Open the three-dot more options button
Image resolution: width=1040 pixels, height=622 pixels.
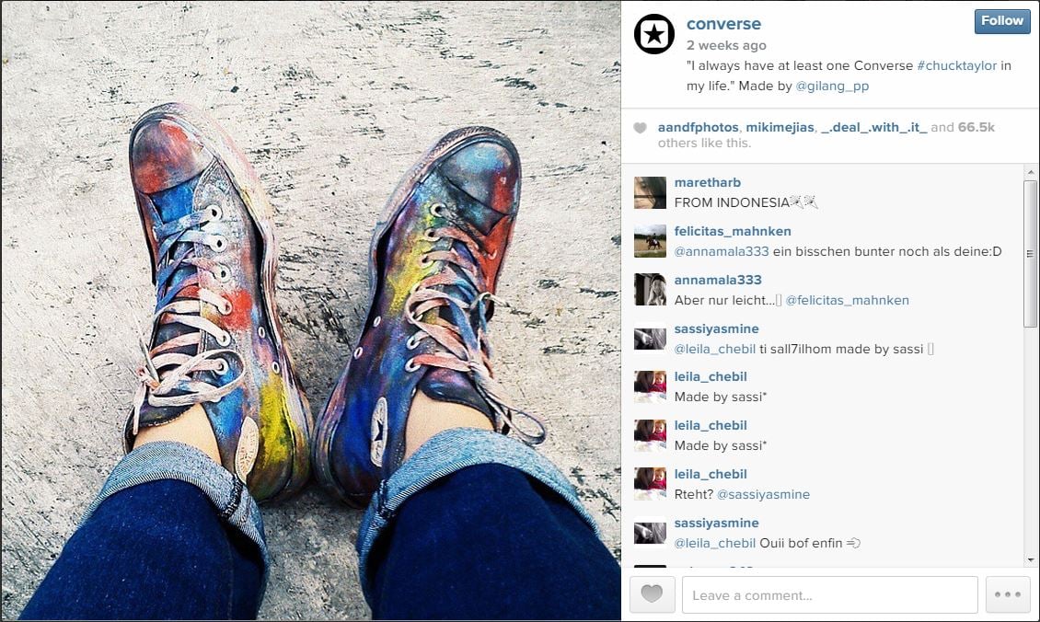point(1008,594)
